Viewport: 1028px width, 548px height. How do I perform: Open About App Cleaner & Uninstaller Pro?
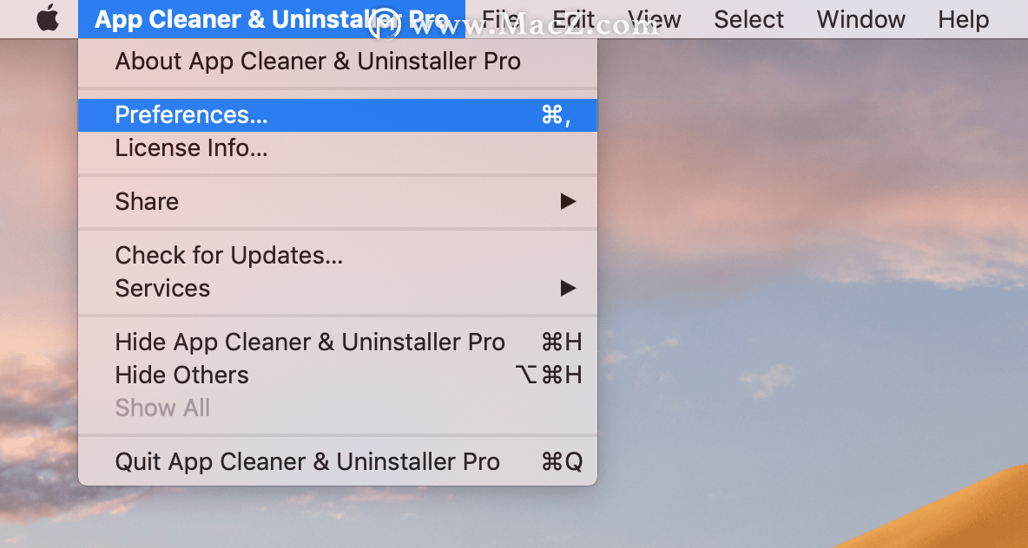[338, 62]
